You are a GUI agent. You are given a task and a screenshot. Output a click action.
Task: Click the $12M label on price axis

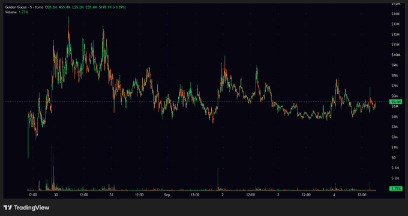[x=395, y=34]
